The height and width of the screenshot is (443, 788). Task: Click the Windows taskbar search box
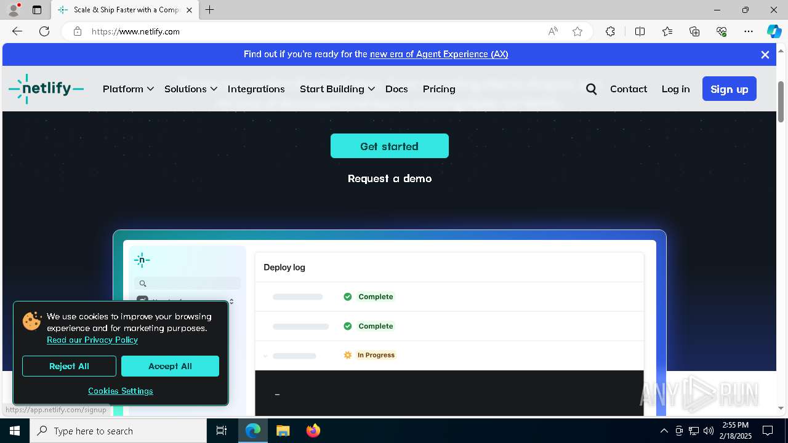point(118,431)
